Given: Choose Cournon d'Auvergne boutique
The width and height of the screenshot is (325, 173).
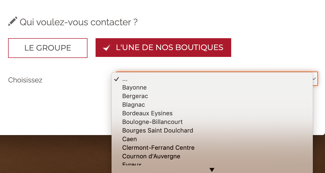Looking at the screenshot, I should click(151, 156).
